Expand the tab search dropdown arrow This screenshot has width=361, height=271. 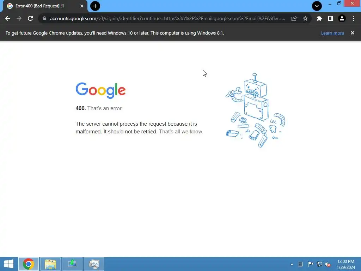click(x=317, y=6)
